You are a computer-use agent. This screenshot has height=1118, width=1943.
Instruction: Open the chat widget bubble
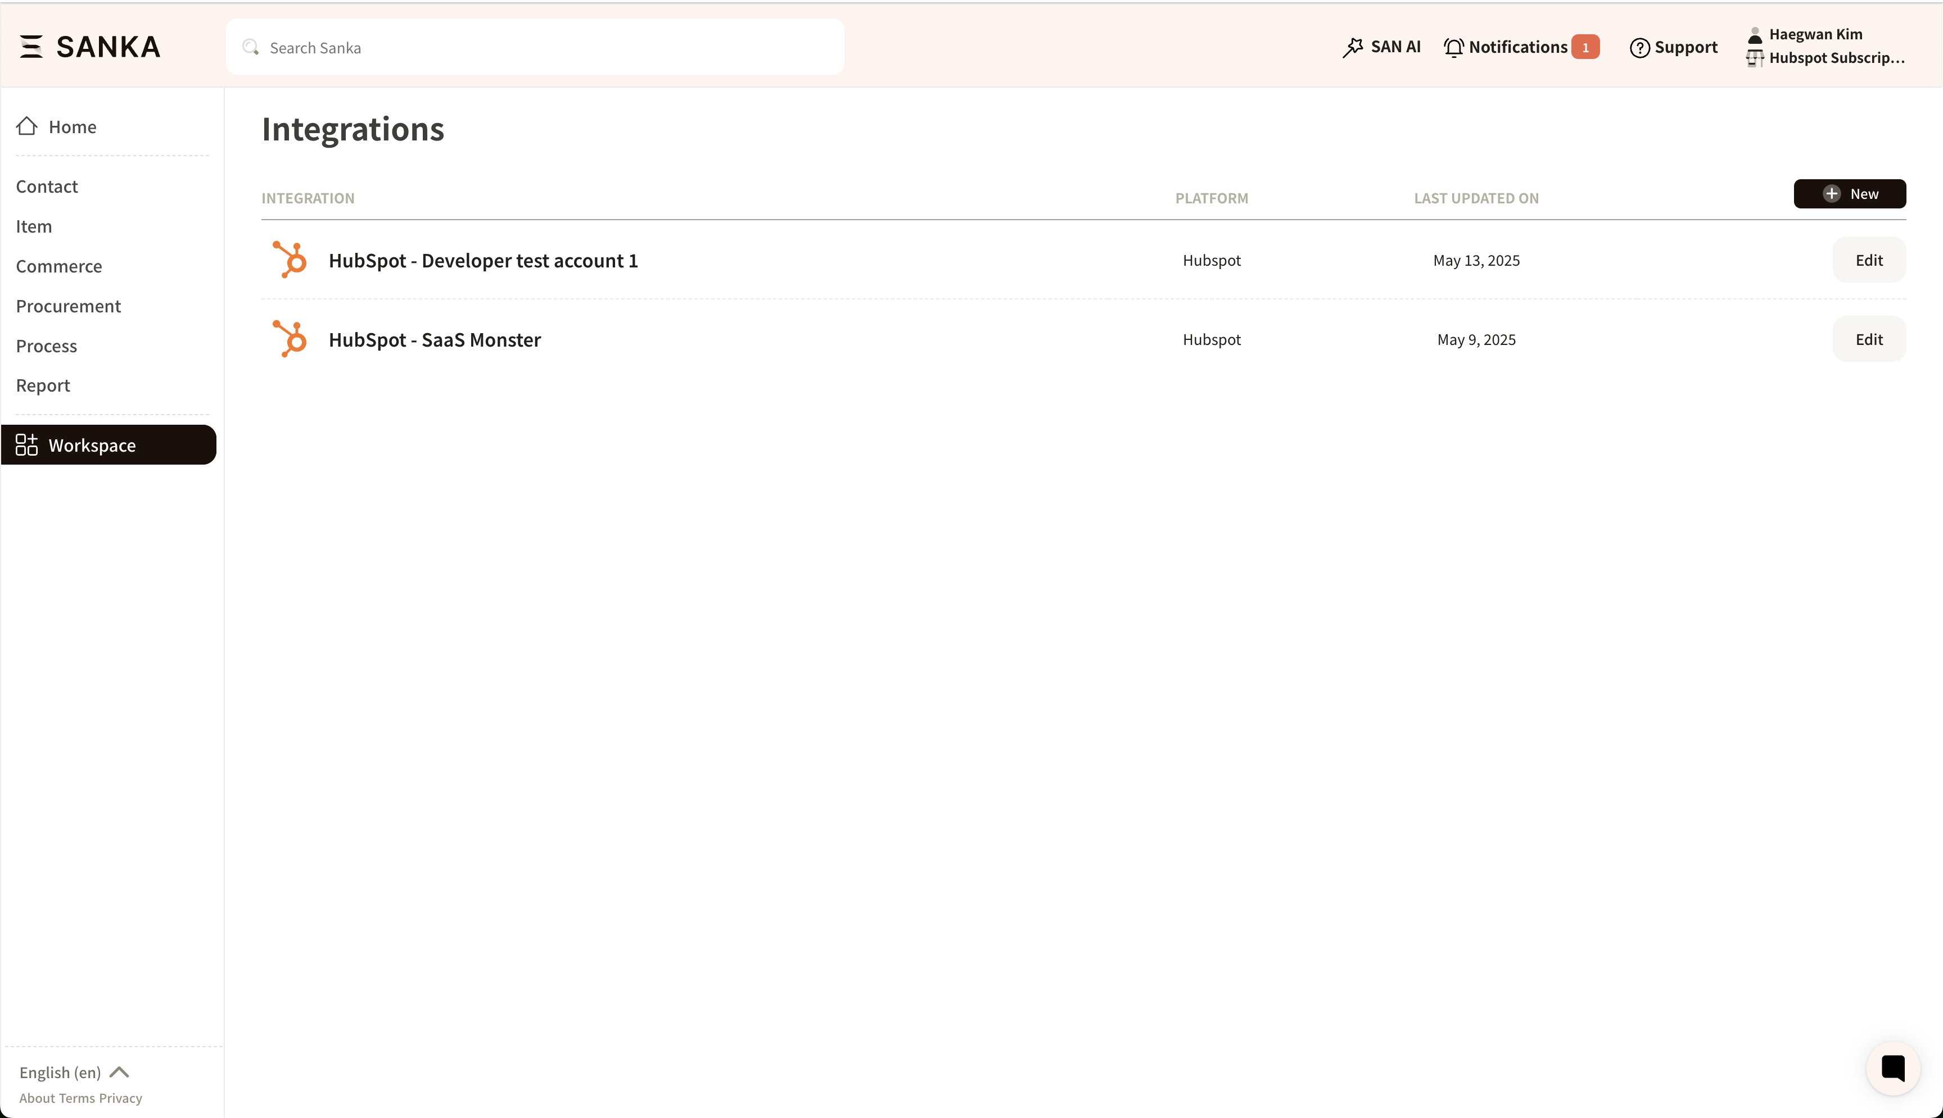point(1892,1067)
